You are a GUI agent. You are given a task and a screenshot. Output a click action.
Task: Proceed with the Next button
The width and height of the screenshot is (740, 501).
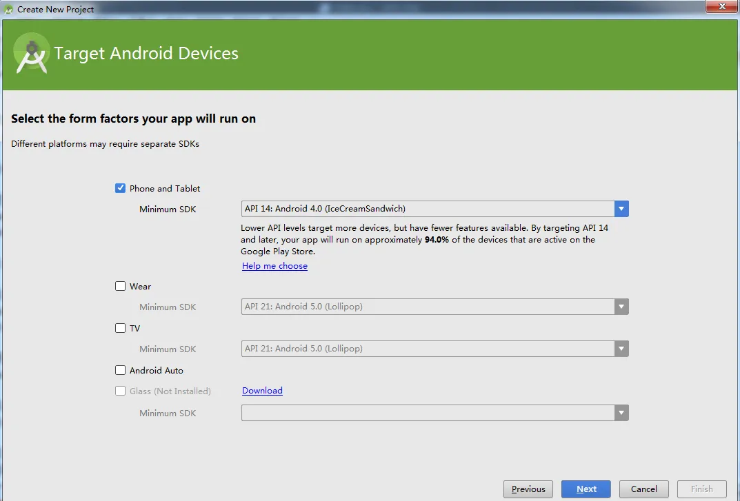586,489
